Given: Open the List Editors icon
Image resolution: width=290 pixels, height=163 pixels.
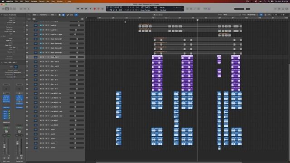Looking at the screenshot, I should tap(275, 9).
